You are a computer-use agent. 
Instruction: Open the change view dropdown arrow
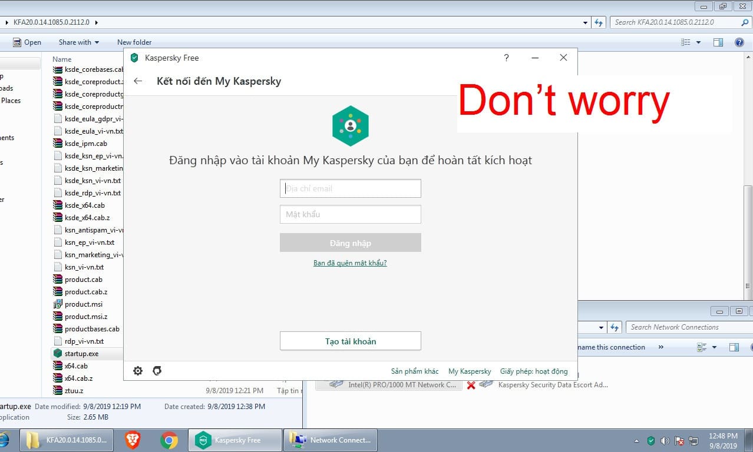click(x=699, y=42)
